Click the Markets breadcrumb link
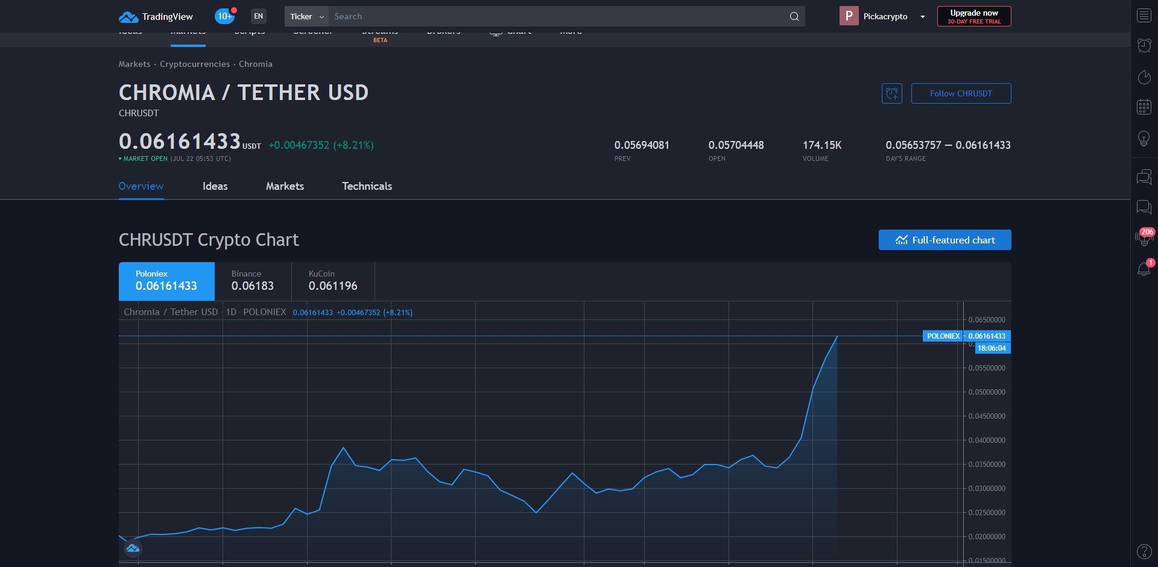Image resolution: width=1158 pixels, height=567 pixels. click(134, 64)
